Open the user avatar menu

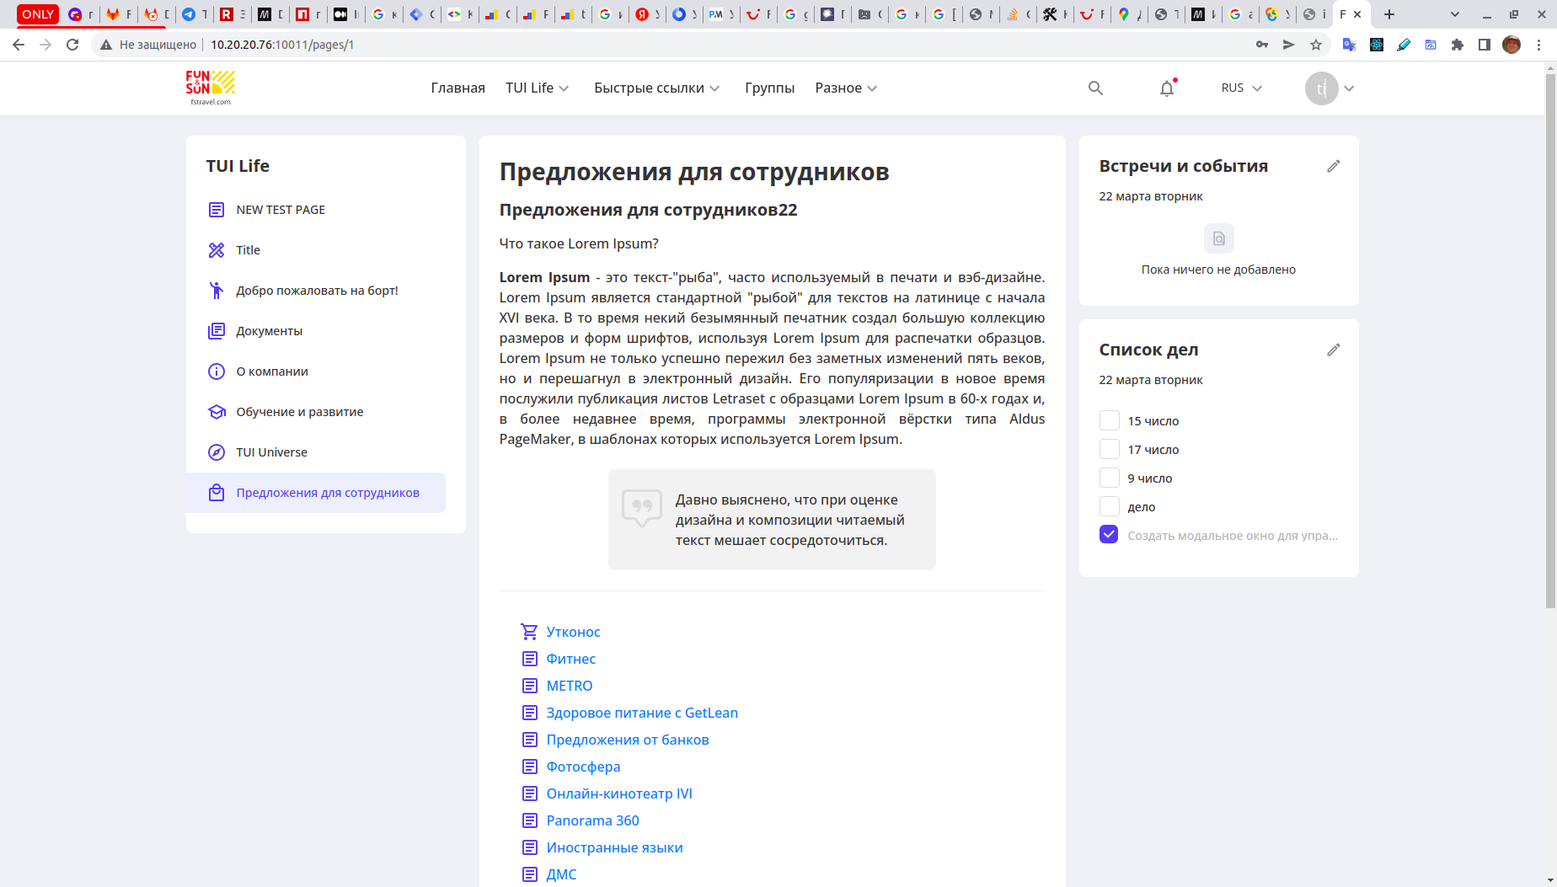pos(1330,88)
